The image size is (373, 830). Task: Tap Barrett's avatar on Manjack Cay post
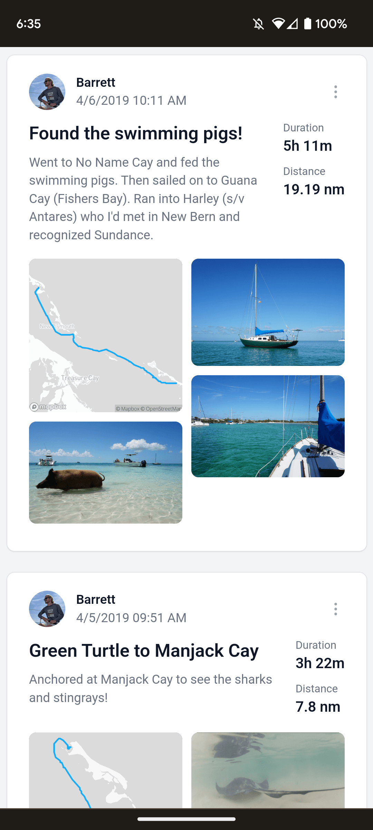(x=47, y=609)
